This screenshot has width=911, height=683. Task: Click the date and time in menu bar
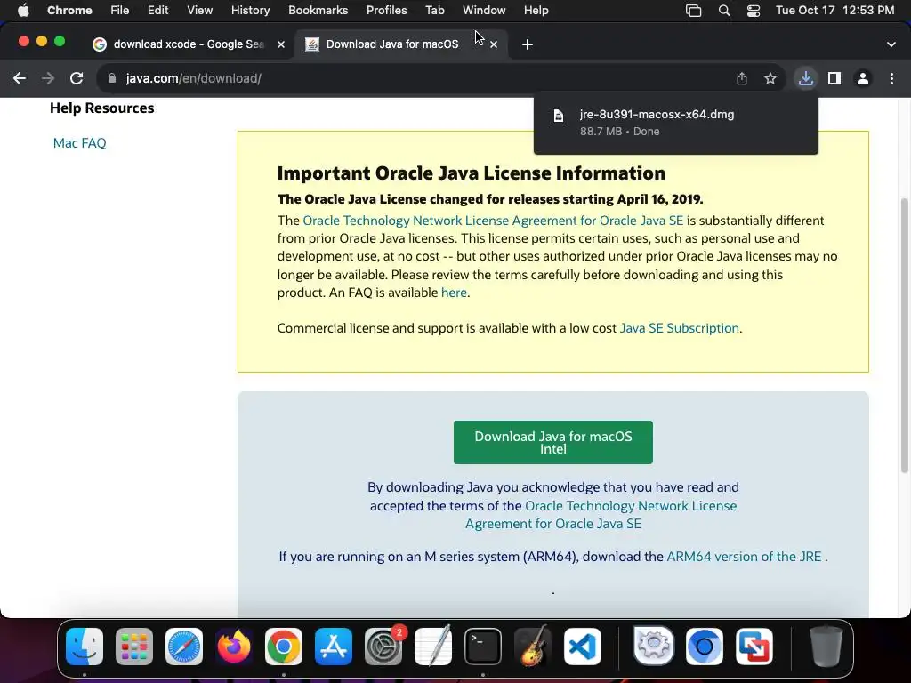pos(834,11)
